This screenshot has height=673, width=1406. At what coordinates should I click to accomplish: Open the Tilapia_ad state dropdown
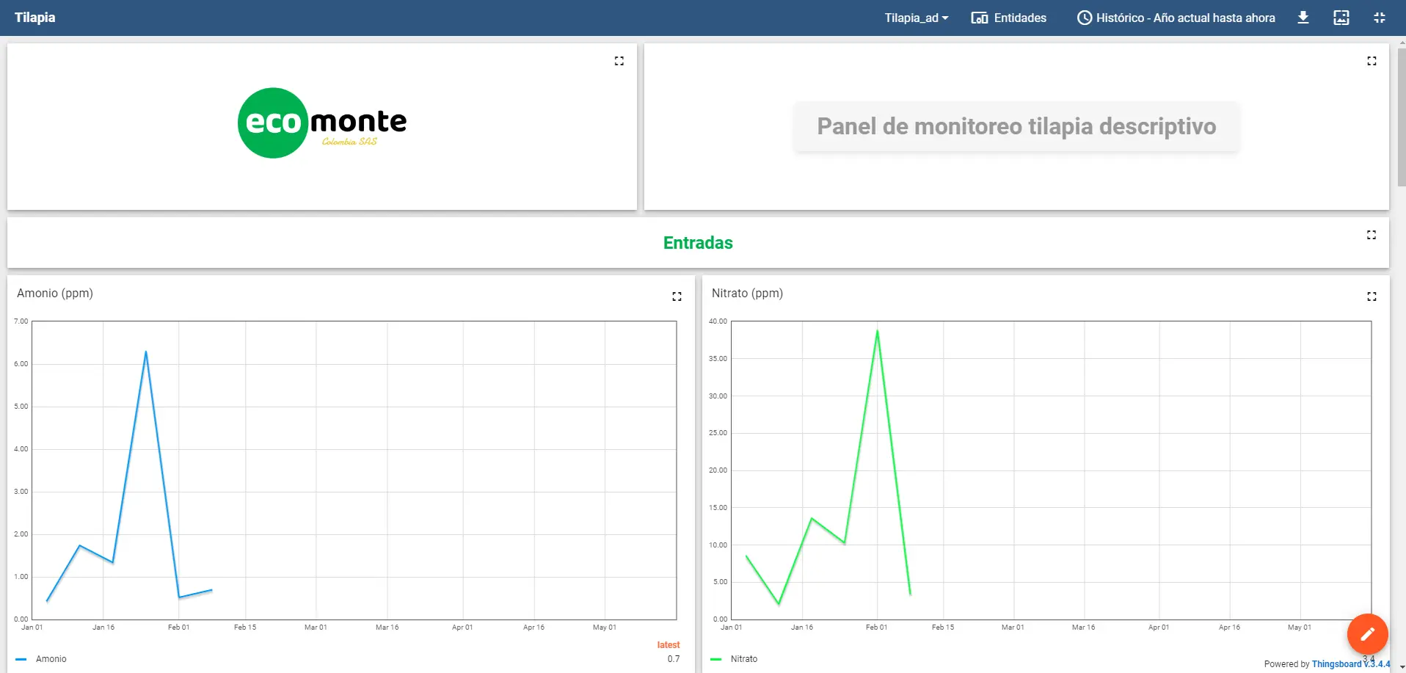916,18
